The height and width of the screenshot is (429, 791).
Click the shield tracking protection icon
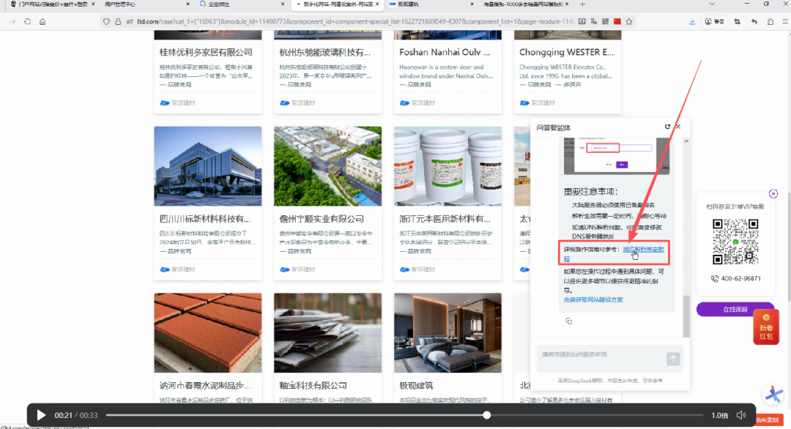(x=106, y=22)
